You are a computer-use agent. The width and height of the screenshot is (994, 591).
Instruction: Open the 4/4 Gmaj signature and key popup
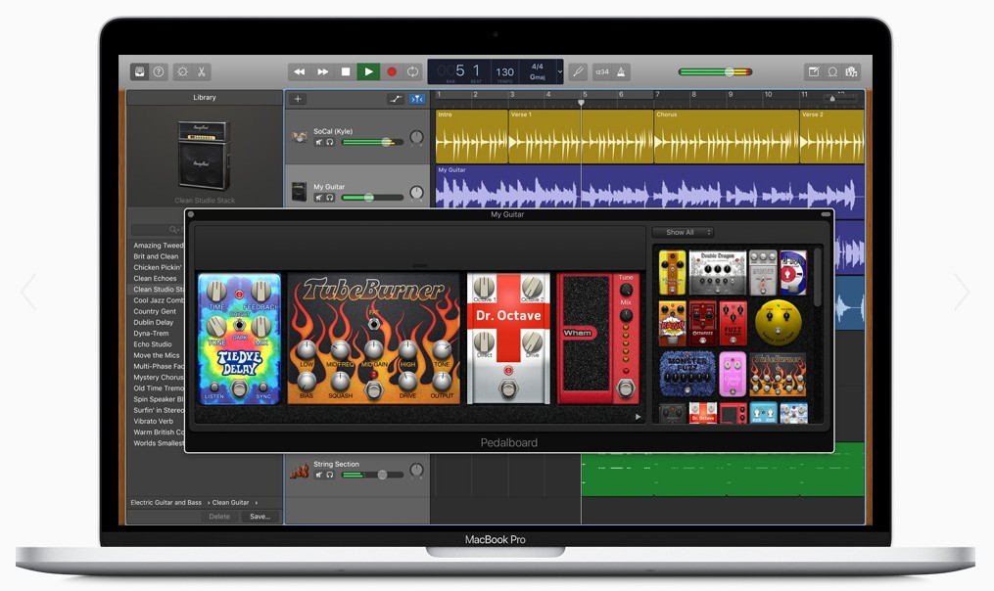coord(538,71)
